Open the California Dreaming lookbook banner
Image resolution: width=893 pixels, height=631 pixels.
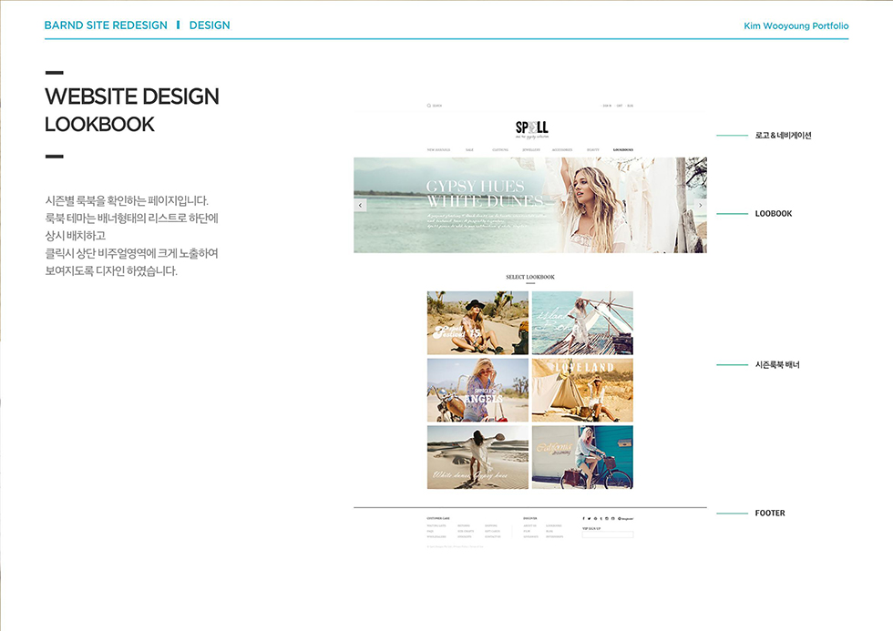point(582,457)
